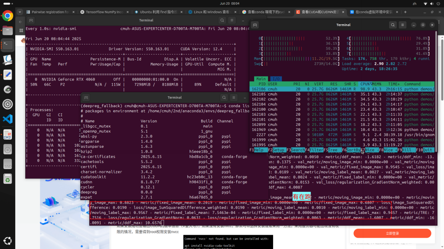Click F3 Search in htop footer
This screenshot has width=444, height=249.
[x=296, y=150]
